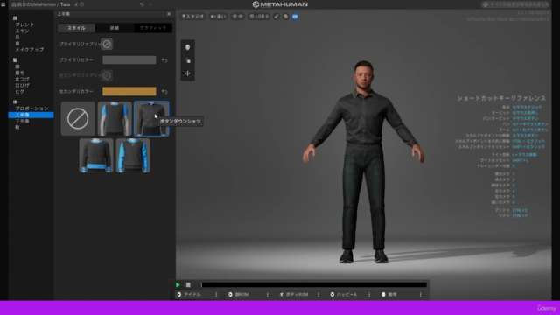Click the 自分のMetaHuman breadcrumb link
Screen dimensions: 560x315
pyautogui.click(x=37, y=4)
